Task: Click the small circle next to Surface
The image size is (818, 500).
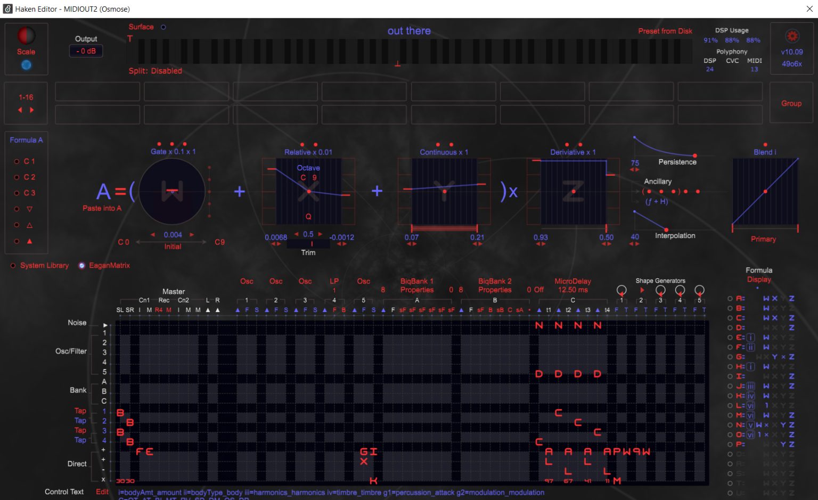Action: coord(163,27)
